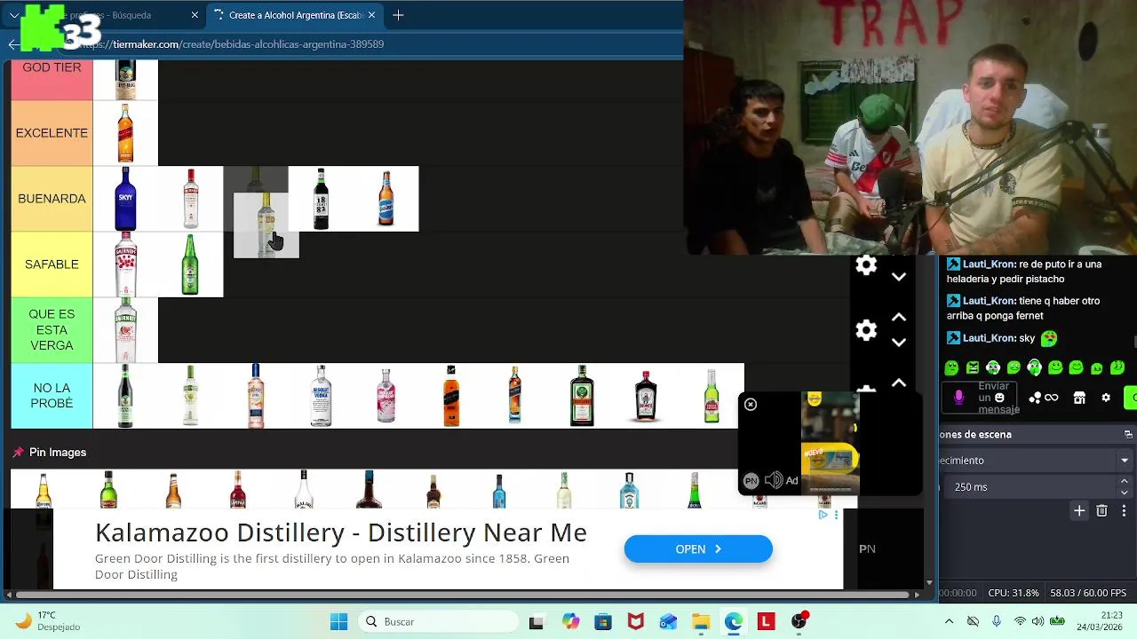Screen dimensions: 1137x639
Task: Decrease the 250 ms duration
Action: pos(1125,493)
